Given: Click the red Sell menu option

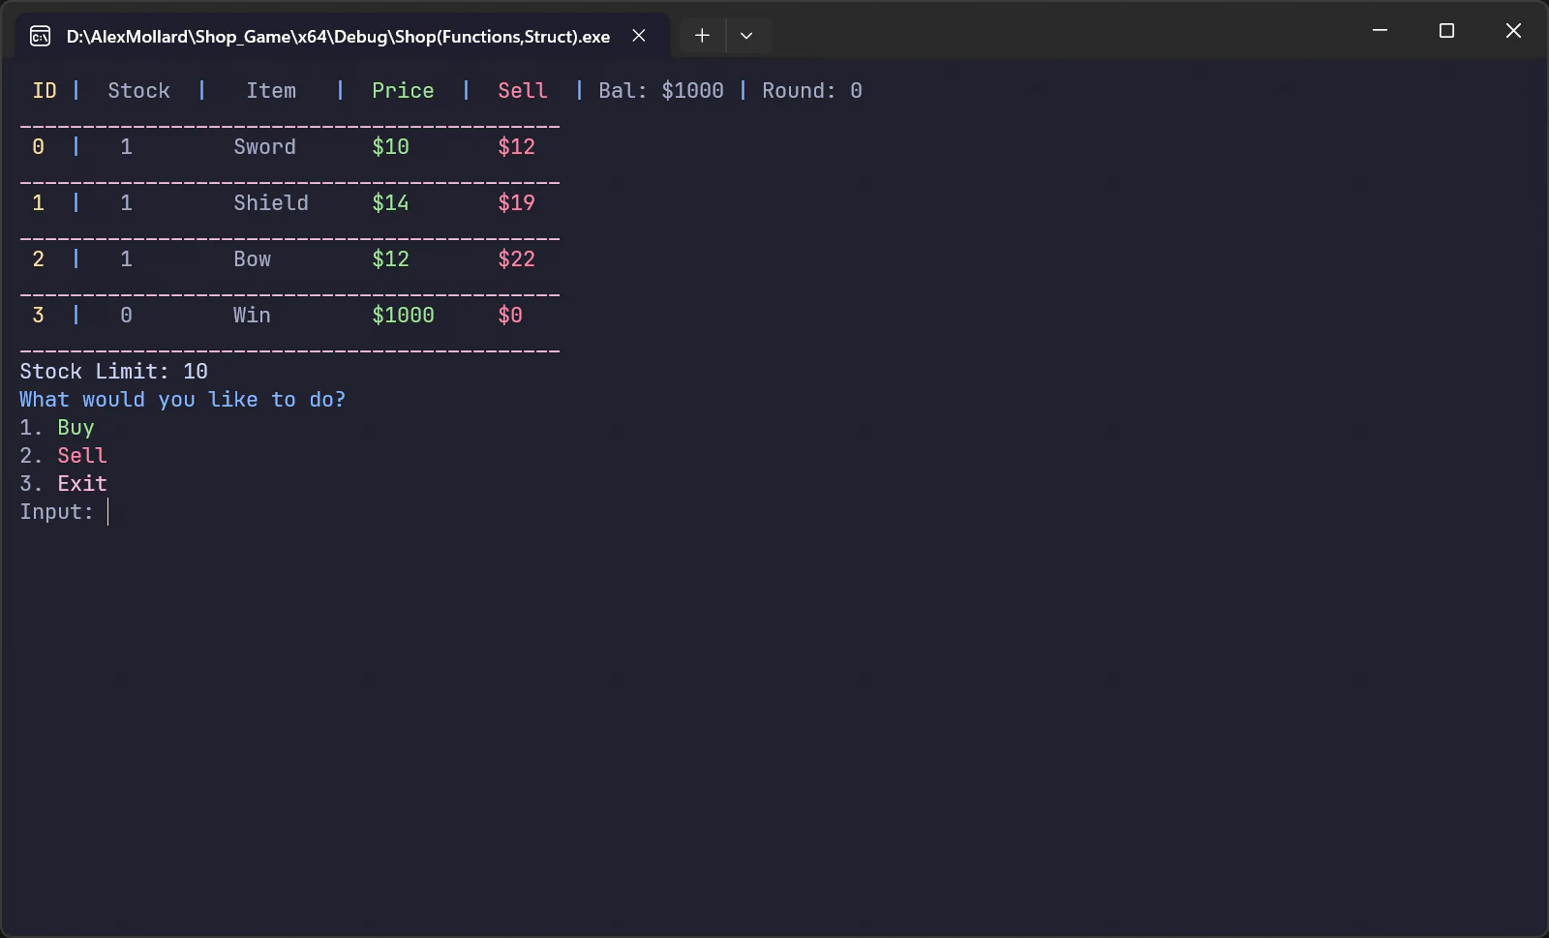Looking at the screenshot, I should point(81,456).
